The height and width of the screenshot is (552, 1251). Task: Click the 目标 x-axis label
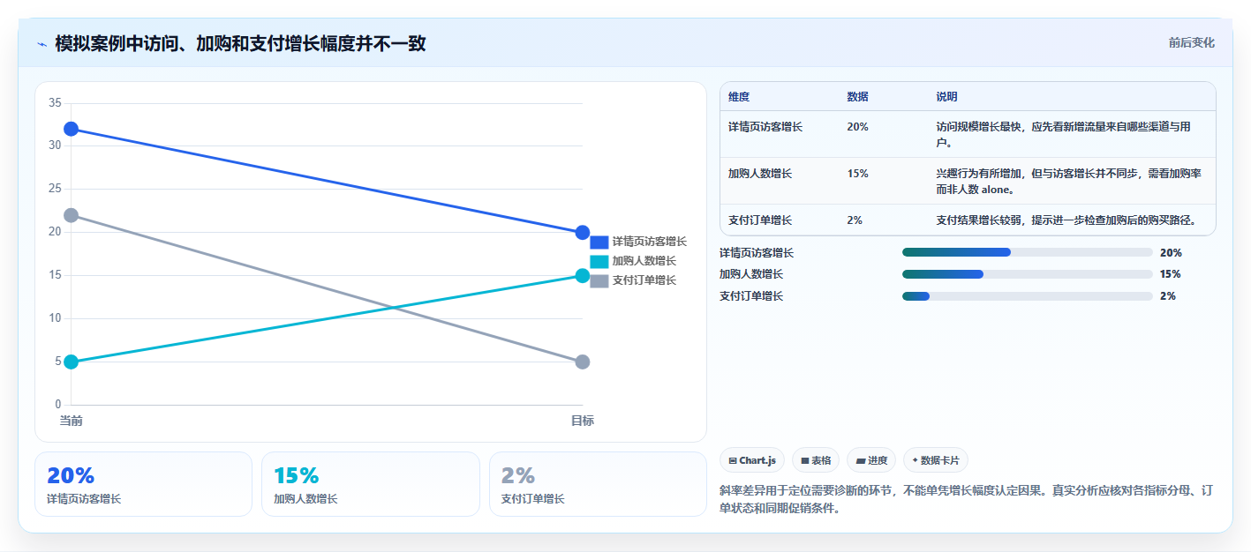(x=583, y=421)
